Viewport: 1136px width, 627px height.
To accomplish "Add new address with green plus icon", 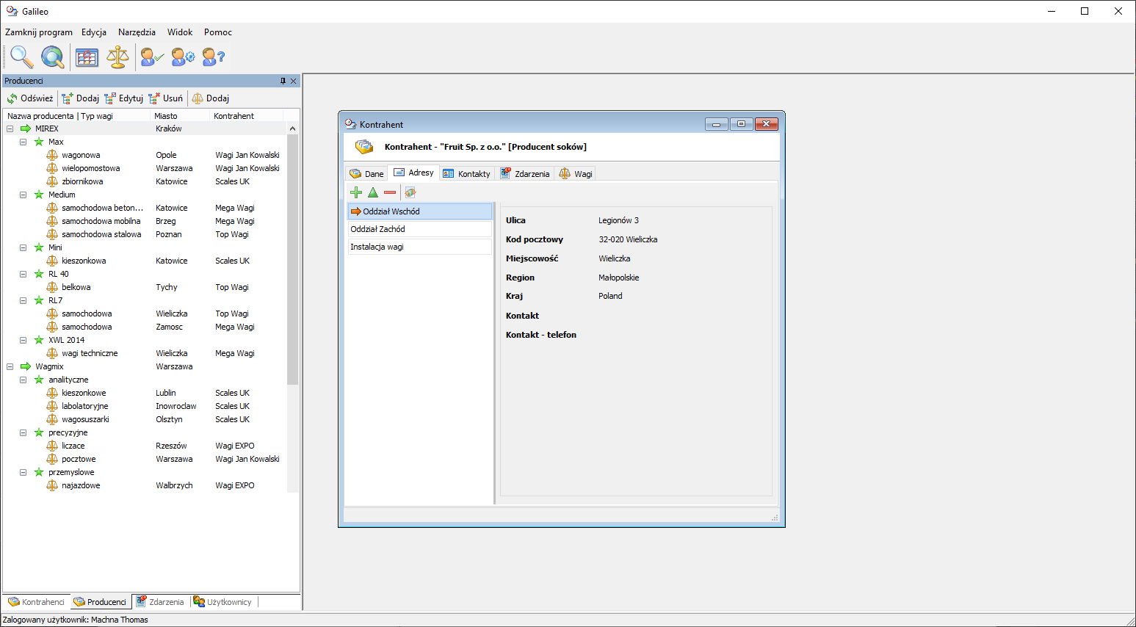I will pyautogui.click(x=356, y=192).
